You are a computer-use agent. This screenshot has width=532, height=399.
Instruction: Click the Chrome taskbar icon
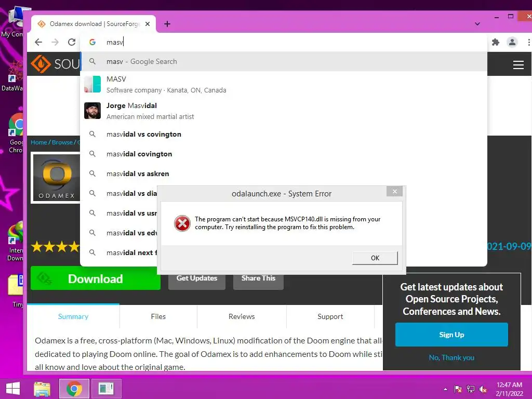click(x=74, y=389)
